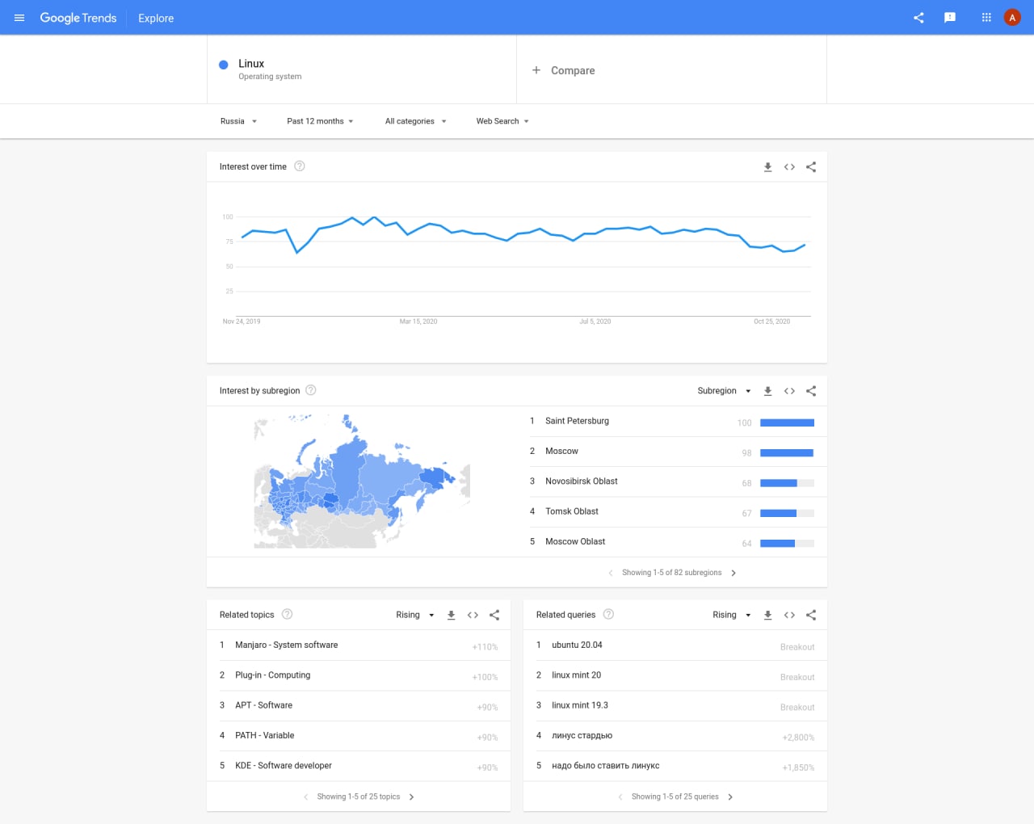Click the plus icon next to Compare
This screenshot has width=1034, height=824.
[x=536, y=70]
